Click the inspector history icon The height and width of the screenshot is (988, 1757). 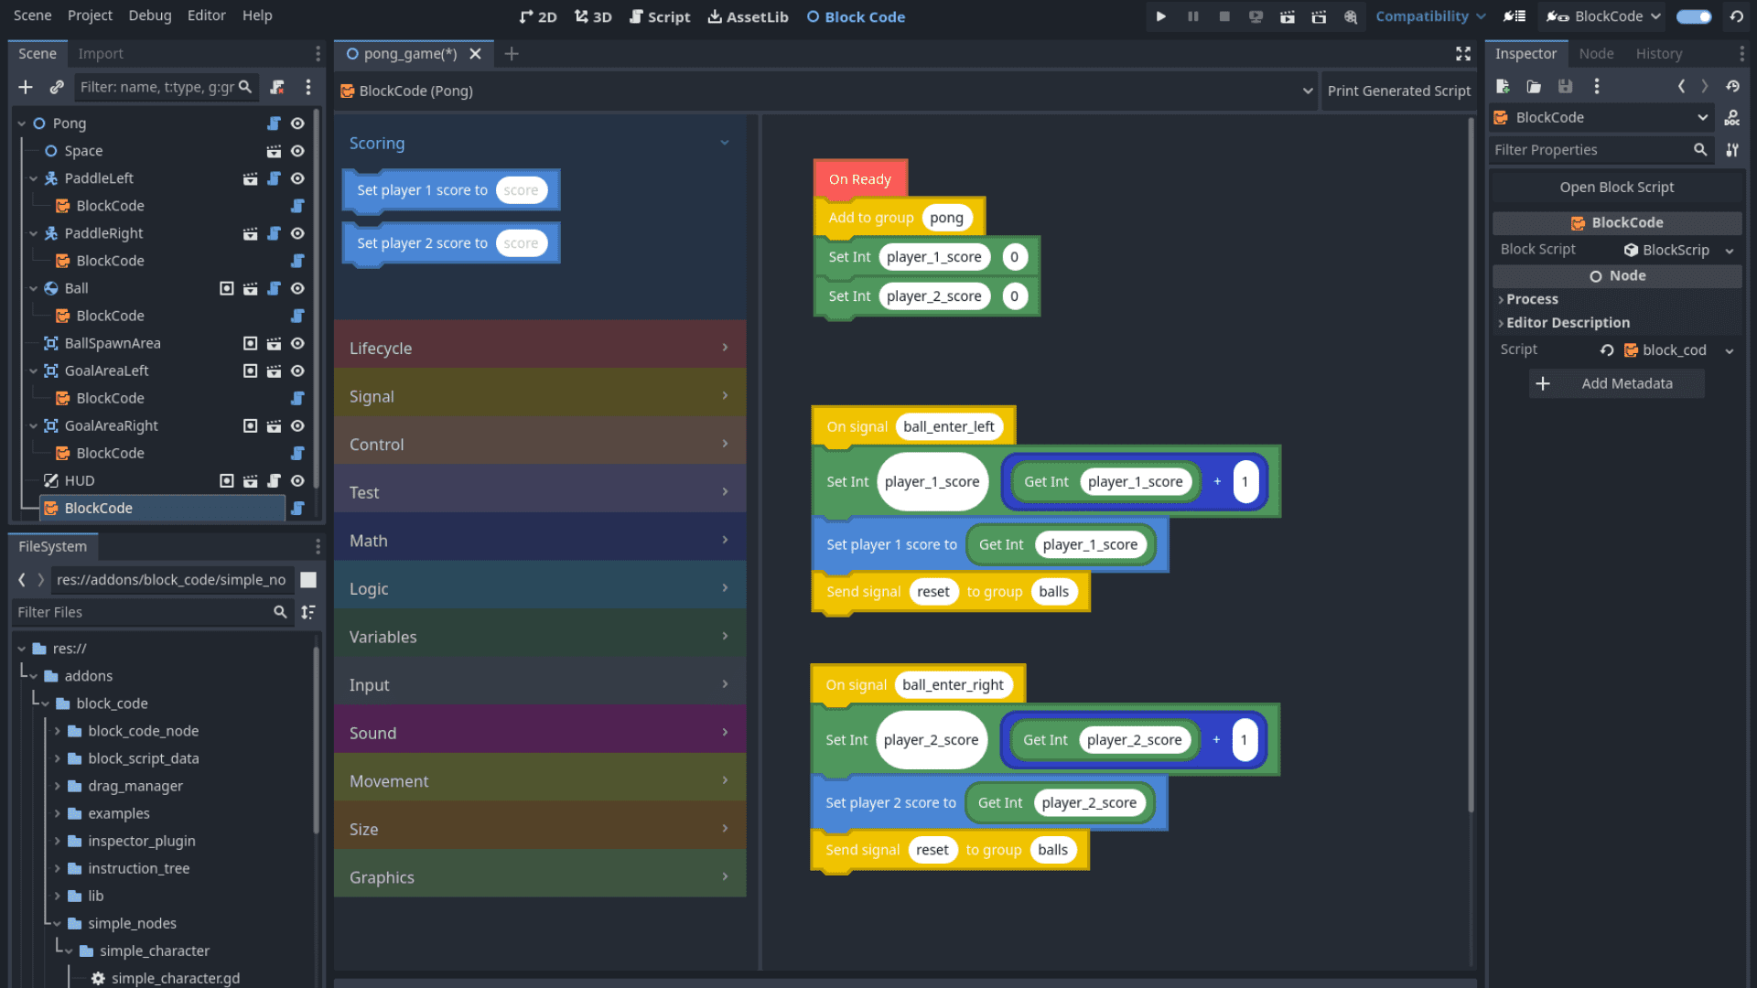(1732, 86)
